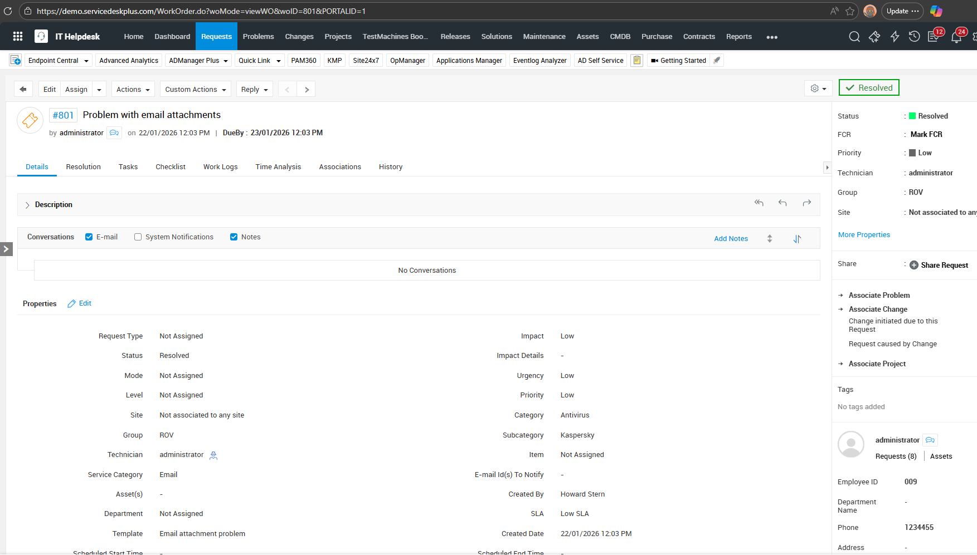Click the Mark FCR link

[926, 135]
